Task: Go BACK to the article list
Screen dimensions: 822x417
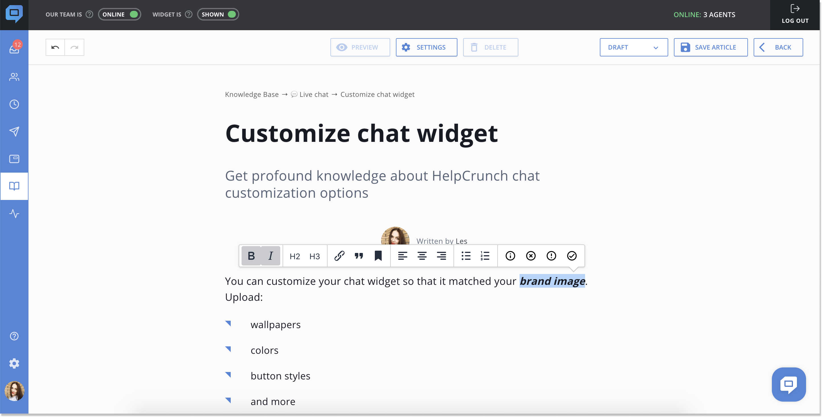Action: pos(778,47)
